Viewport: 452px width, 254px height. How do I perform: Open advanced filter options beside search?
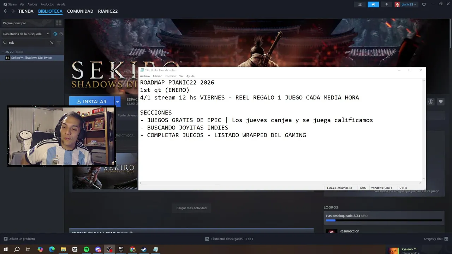tap(59, 43)
